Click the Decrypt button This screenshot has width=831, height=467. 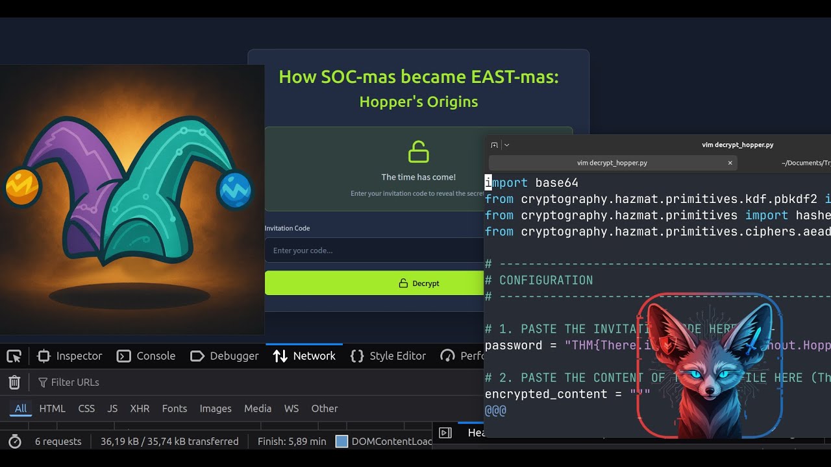point(374,283)
